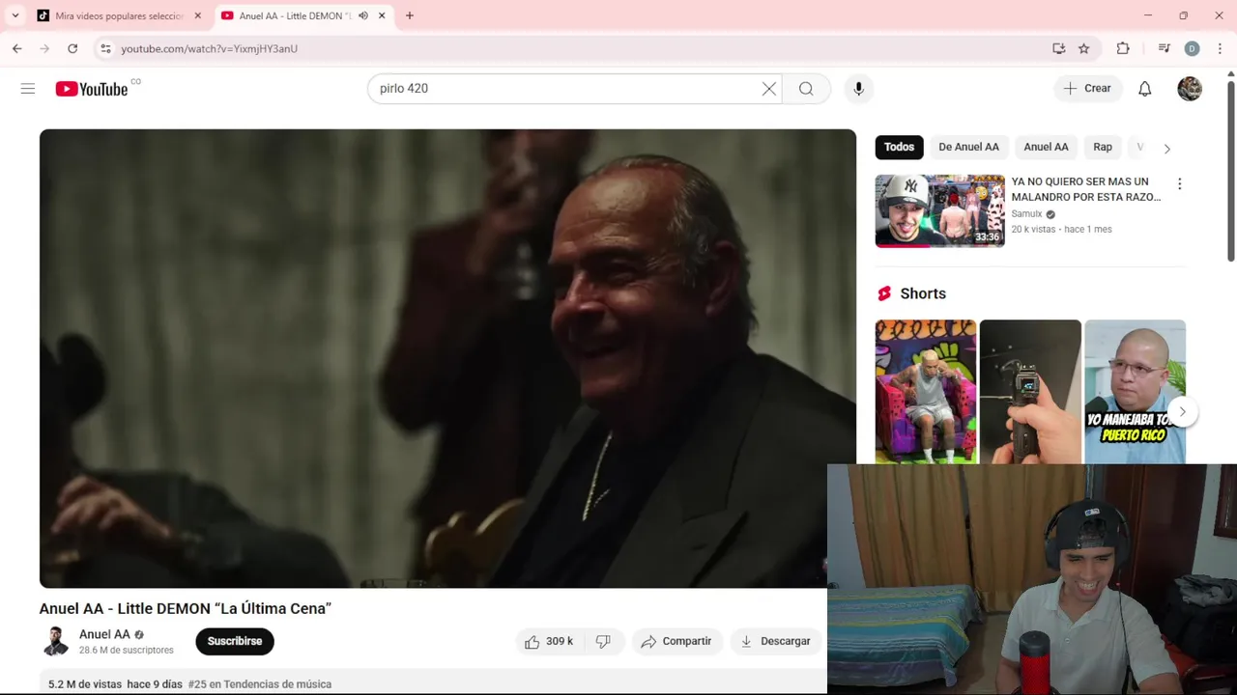
Task: Open the #25 en Tendencias de música link
Action: (260, 684)
